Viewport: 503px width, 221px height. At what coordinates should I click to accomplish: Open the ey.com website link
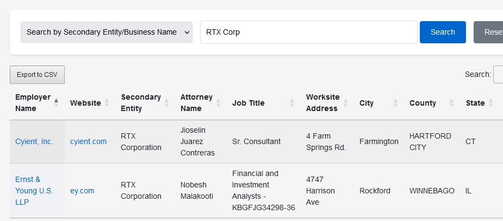click(82, 191)
